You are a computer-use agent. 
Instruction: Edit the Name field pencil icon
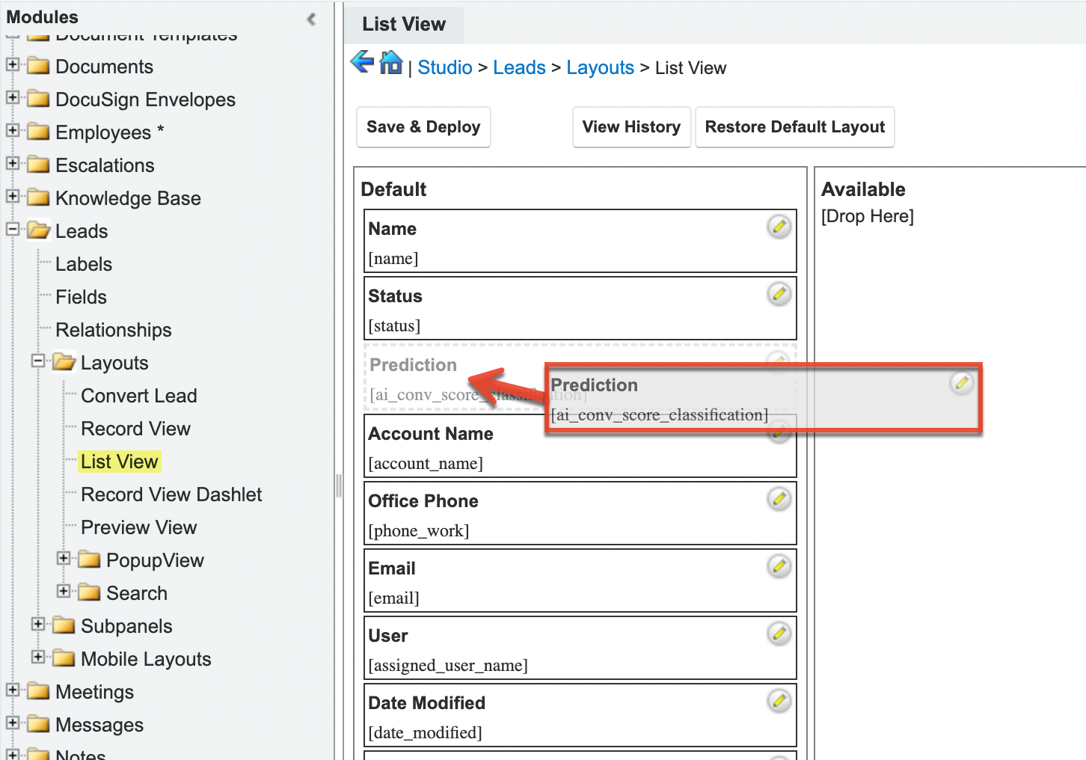click(x=779, y=227)
